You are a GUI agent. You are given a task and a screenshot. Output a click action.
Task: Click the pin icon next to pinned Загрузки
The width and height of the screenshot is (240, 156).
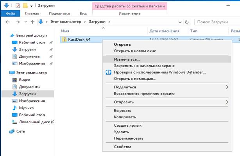[51, 50]
